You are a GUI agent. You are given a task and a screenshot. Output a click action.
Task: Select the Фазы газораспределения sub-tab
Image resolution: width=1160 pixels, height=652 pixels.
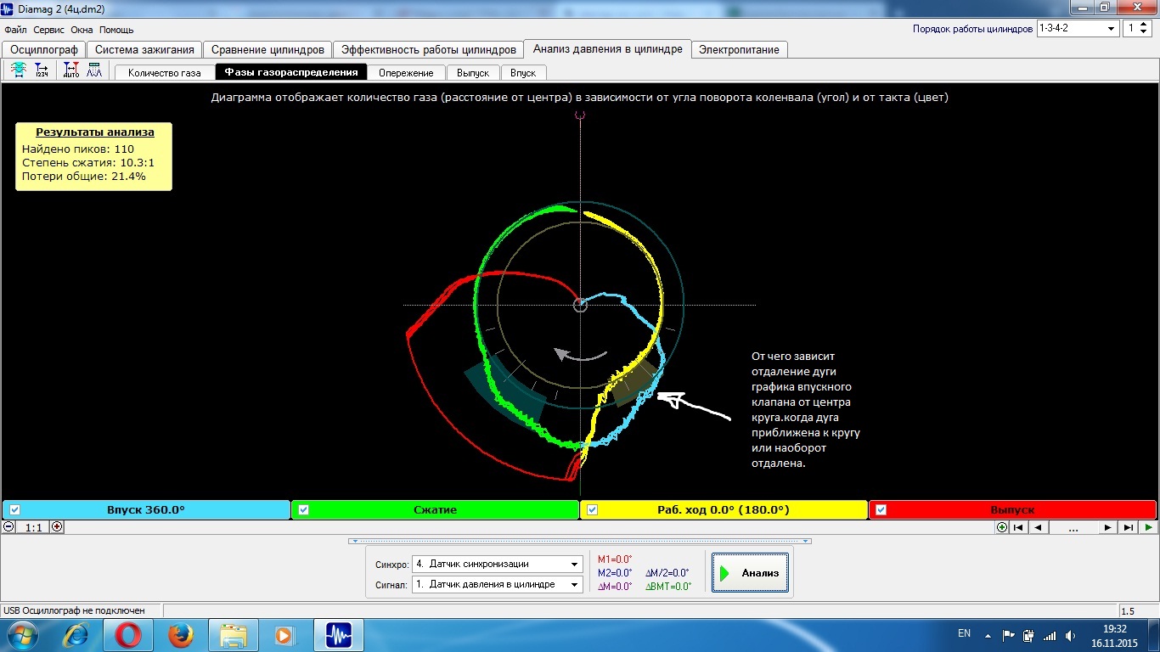point(291,72)
